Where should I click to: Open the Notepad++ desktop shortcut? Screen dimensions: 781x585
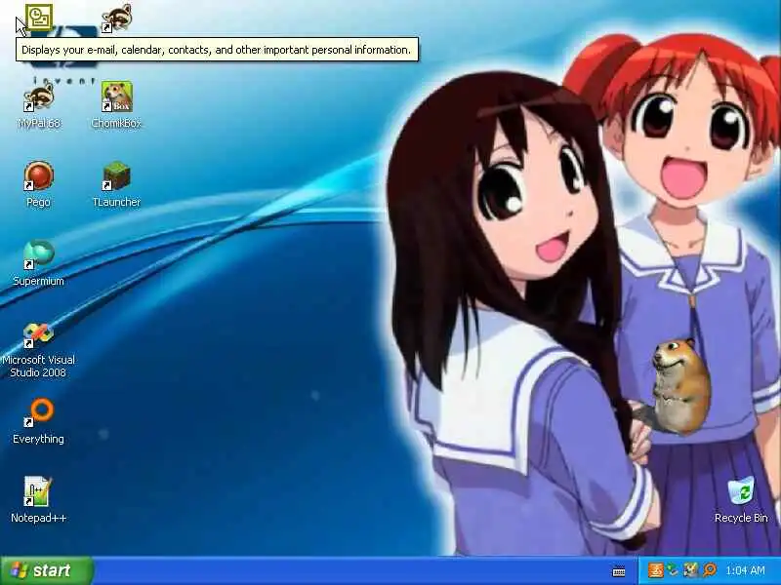38,500
